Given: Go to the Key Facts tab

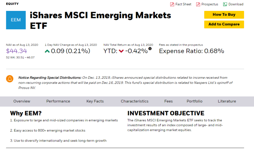Looking at the screenshot, I should 95,101.
